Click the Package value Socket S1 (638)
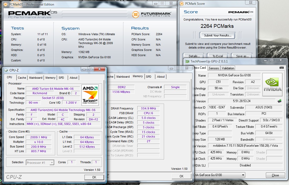289x185 pixels. coord(53,98)
